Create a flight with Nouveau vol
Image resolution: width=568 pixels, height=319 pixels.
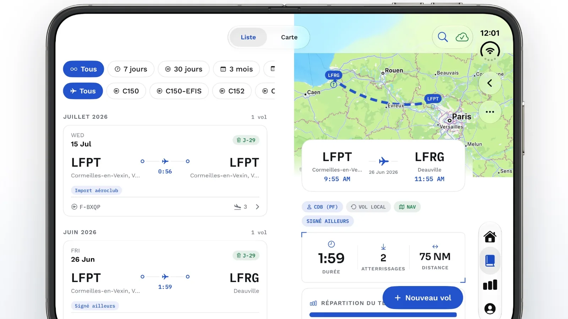pyautogui.click(x=423, y=298)
